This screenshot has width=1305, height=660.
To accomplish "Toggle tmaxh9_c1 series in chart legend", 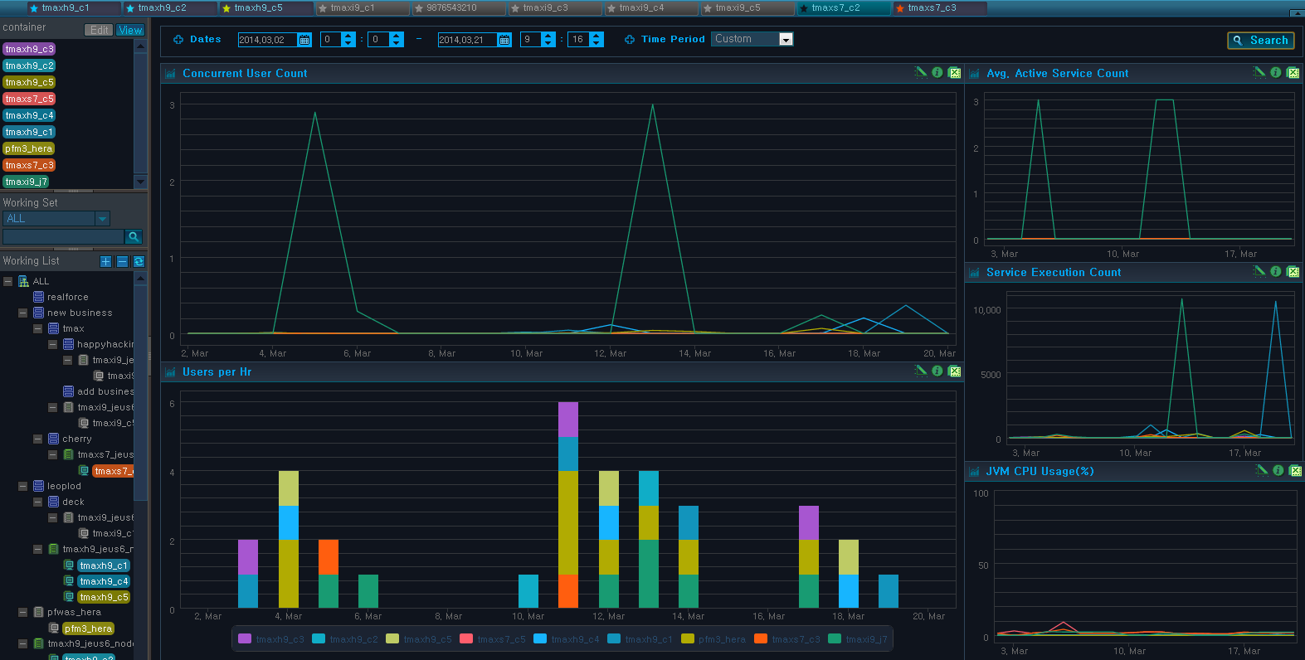I will coord(640,638).
